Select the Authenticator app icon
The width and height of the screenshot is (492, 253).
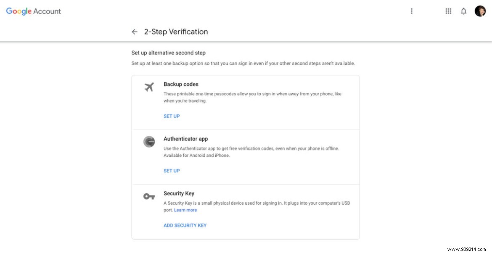[x=149, y=142]
